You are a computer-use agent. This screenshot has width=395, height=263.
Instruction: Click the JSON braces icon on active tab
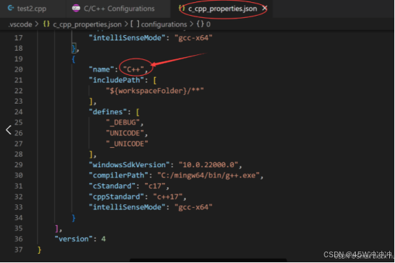[x=182, y=8]
